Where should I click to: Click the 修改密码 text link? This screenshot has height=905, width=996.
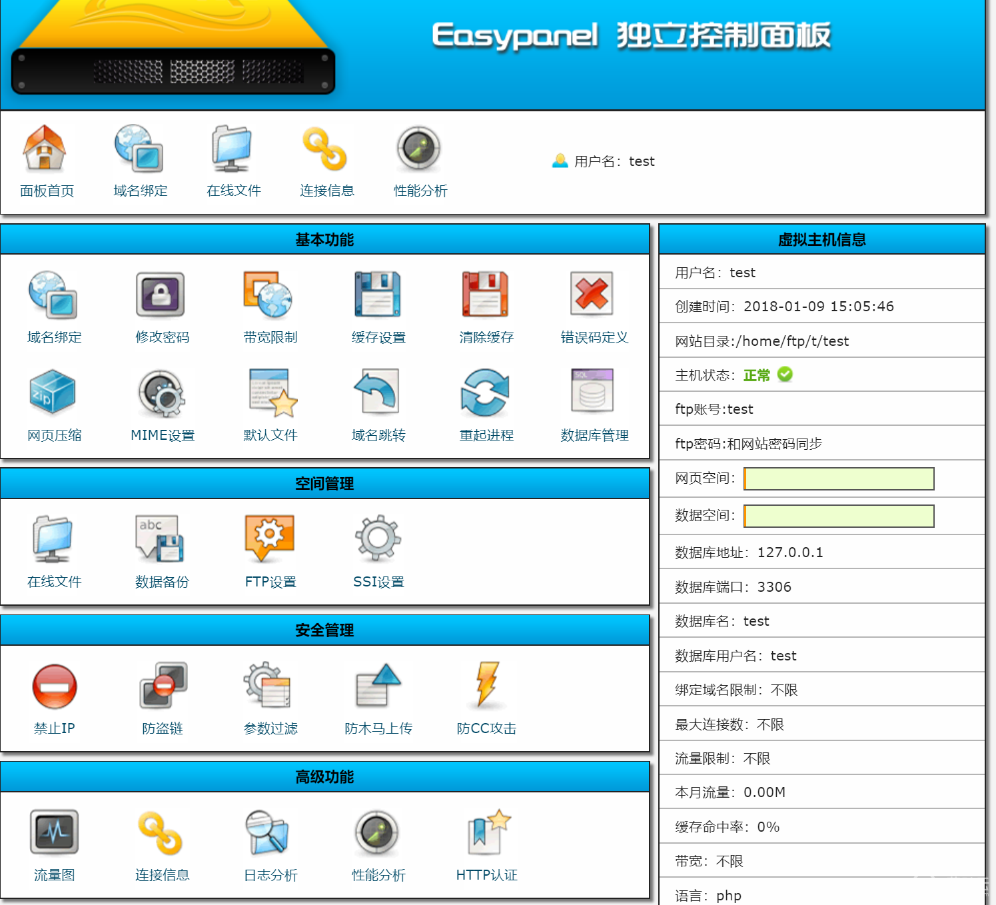point(162,337)
